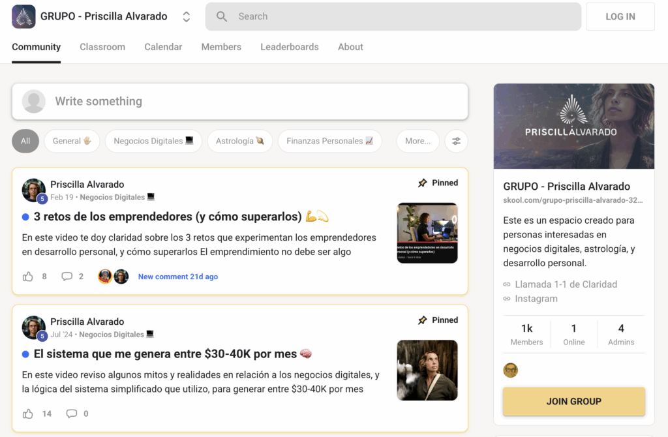Open thumbnail of El sistema post

pyautogui.click(x=427, y=370)
